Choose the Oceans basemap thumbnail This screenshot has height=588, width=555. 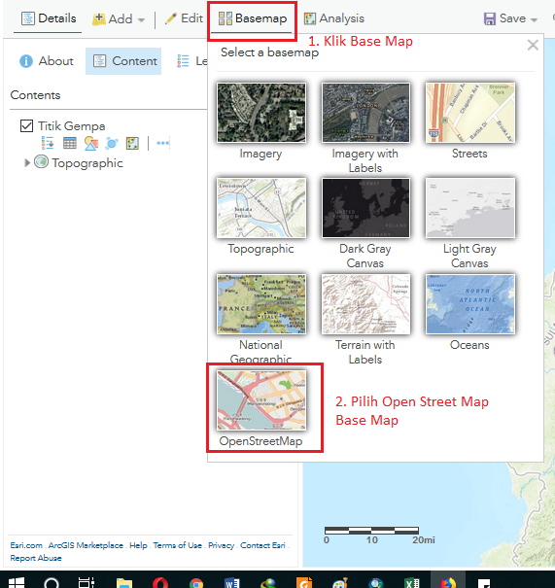(470, 304)
